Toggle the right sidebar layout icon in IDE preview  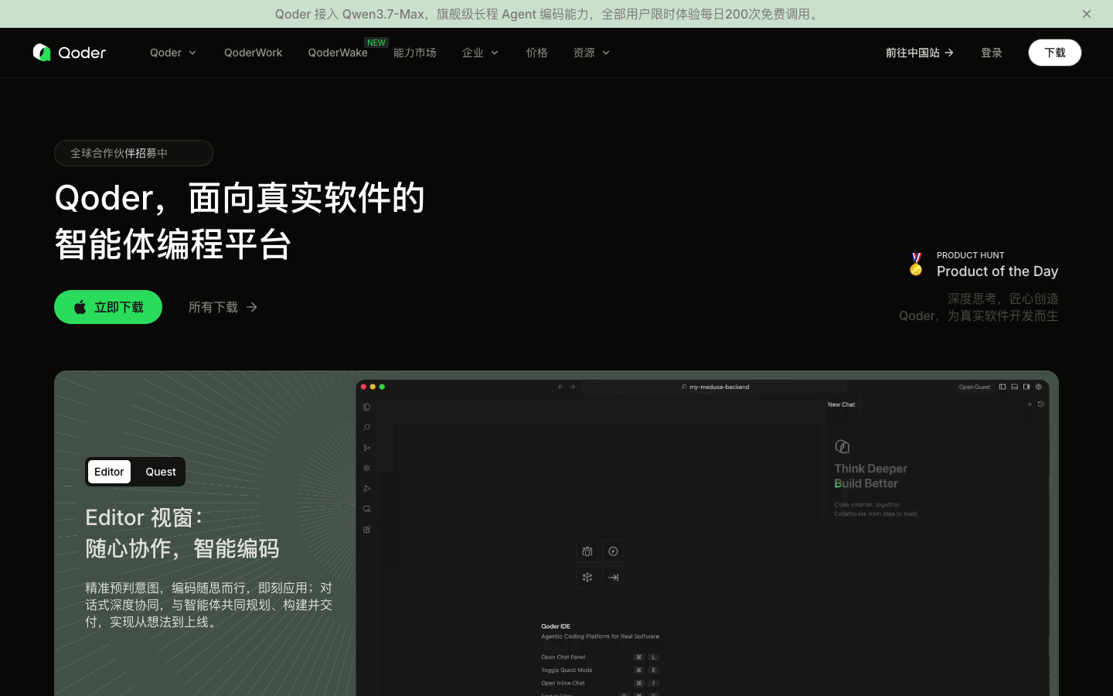(1026, 387)
